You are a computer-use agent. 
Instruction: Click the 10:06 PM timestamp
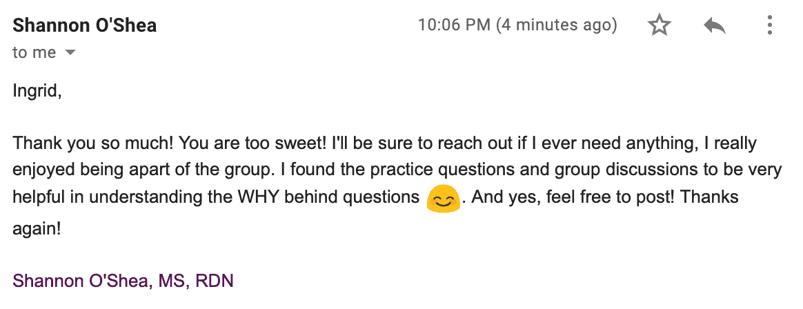point(454,26)
